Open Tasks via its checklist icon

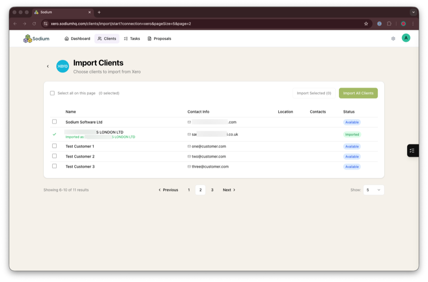[x=125, y=38]
